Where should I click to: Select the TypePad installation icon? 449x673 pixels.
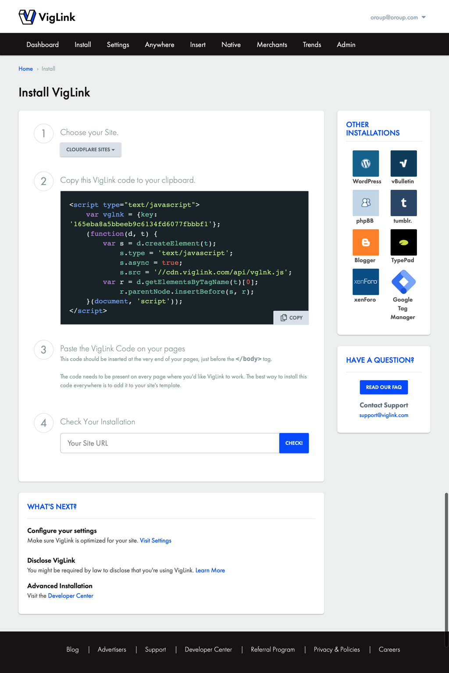[403, 242]
